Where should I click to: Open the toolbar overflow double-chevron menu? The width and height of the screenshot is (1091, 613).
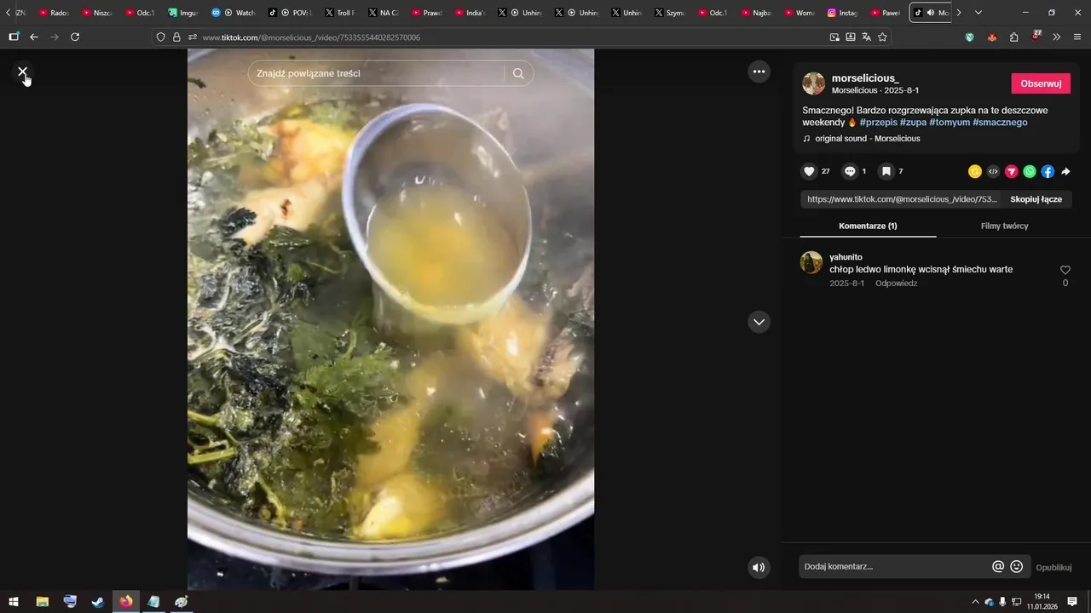pyautogui.click(x=1057, y=37)
